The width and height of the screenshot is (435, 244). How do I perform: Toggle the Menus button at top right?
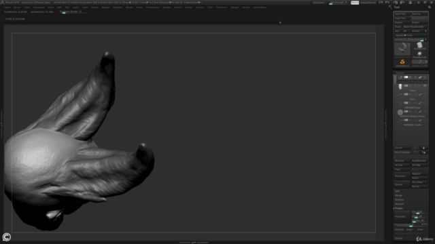pos(355,3)
